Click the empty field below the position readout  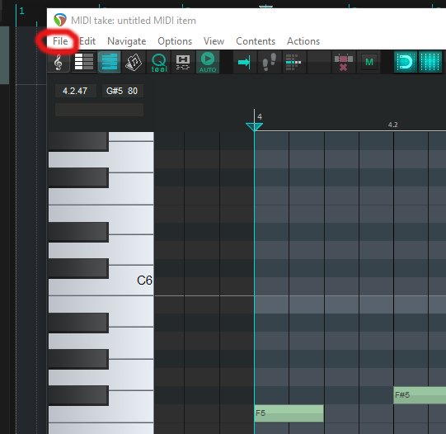click(x=99, y=110)
